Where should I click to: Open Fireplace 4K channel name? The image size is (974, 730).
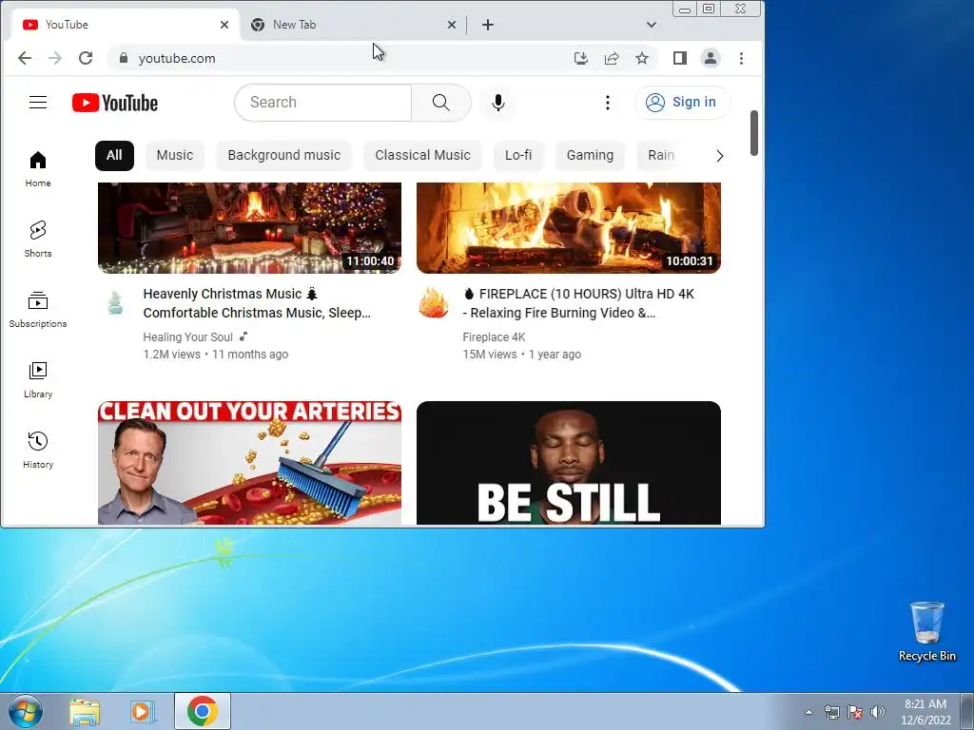[494, 337]
